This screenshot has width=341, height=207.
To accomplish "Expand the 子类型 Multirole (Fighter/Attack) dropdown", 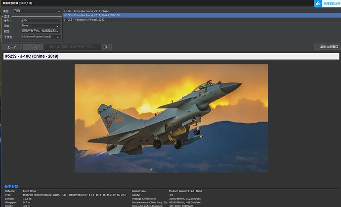I will (x=40, y=37).
